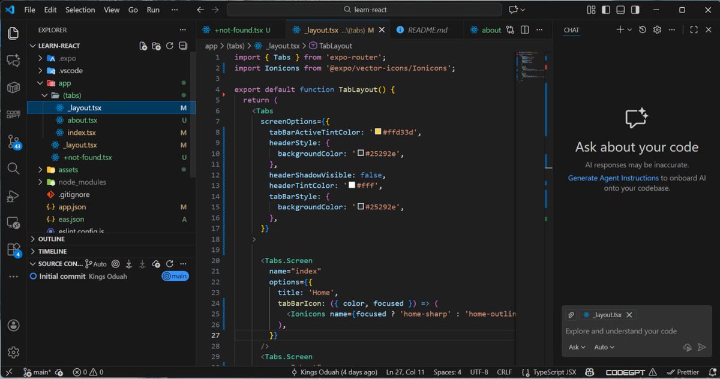Toggle the primary sidebar visibility
The image size is (720, 379).
(x=606, y=10)
